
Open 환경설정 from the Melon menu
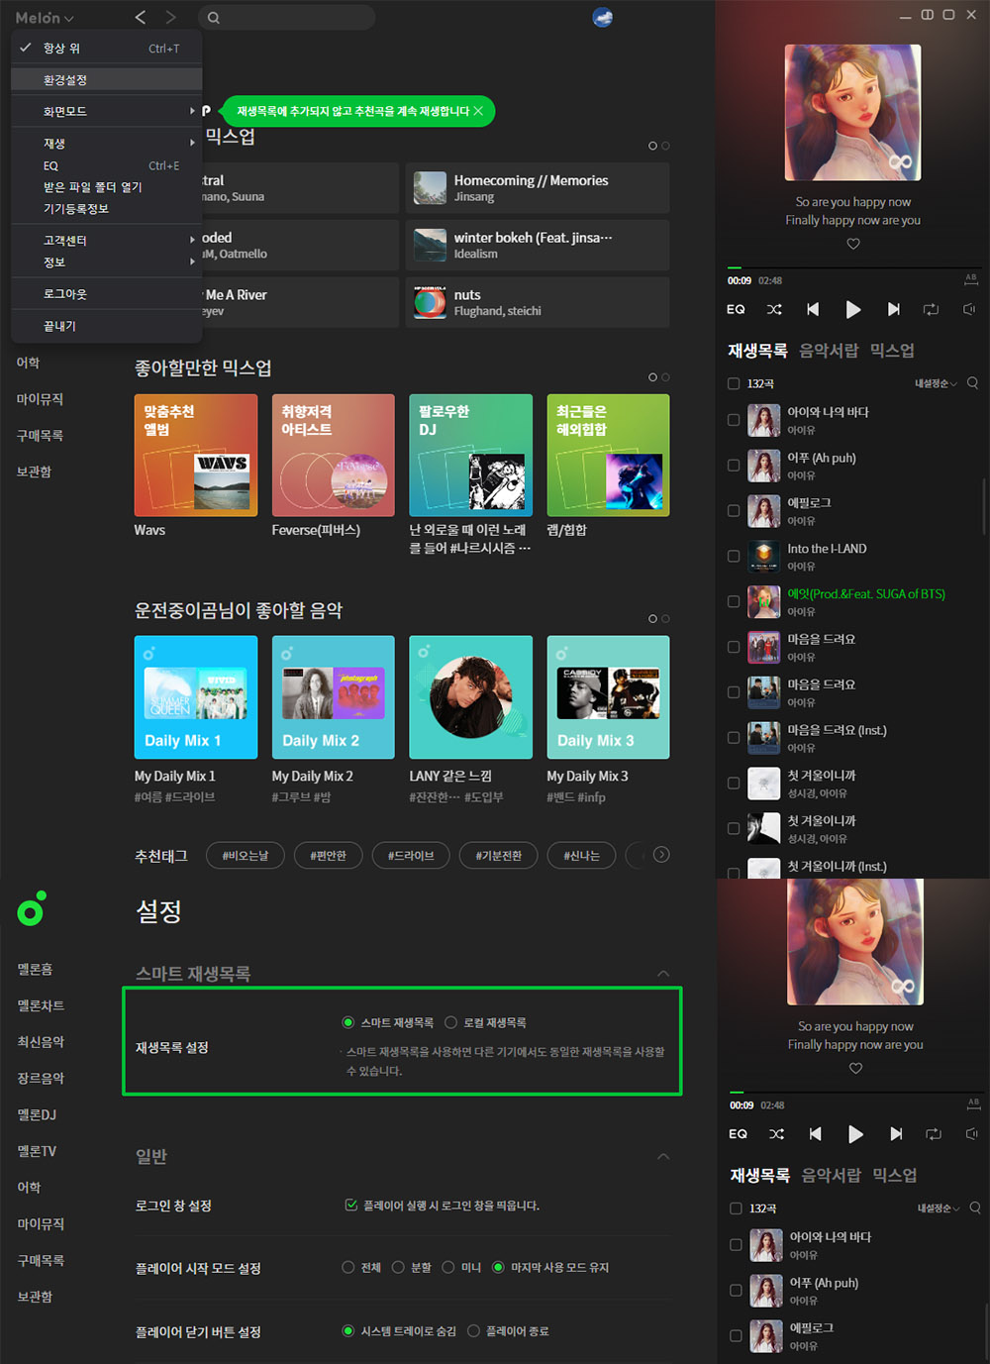click(x=106, y=79)
